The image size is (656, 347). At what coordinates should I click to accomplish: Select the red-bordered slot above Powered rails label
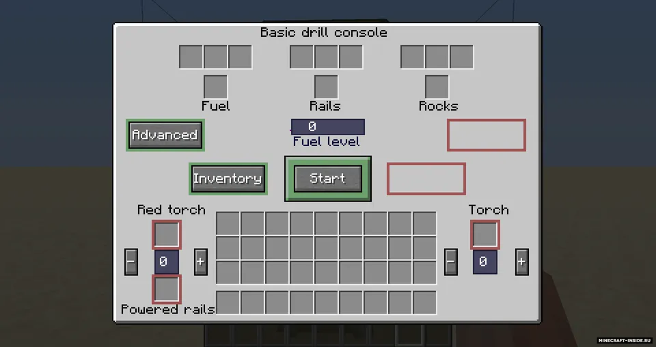click(x=167, y=290)
